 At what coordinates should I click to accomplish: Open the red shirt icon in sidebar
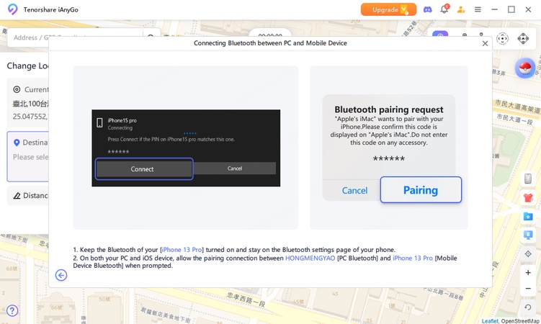click(x=528, y=198)
